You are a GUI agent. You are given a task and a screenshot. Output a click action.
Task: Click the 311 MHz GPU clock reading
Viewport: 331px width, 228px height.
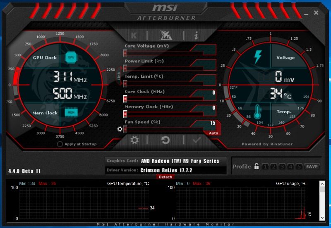pyautogui.click(x=70, y=77)
